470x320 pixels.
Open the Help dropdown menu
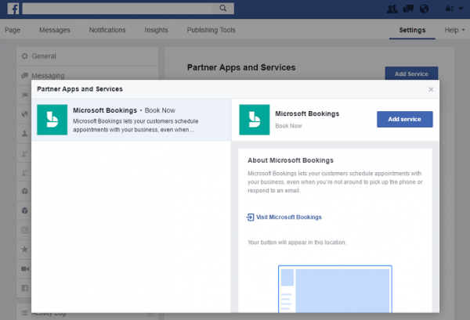(x=454, y=30)
